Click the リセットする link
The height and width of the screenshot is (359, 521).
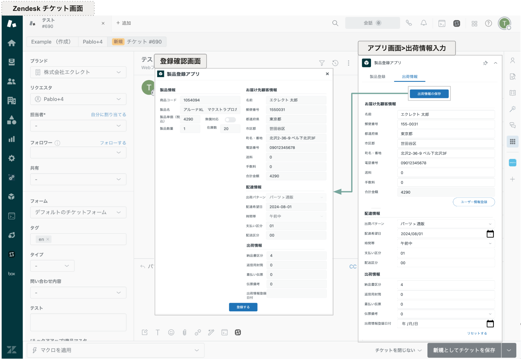point(477,333)
